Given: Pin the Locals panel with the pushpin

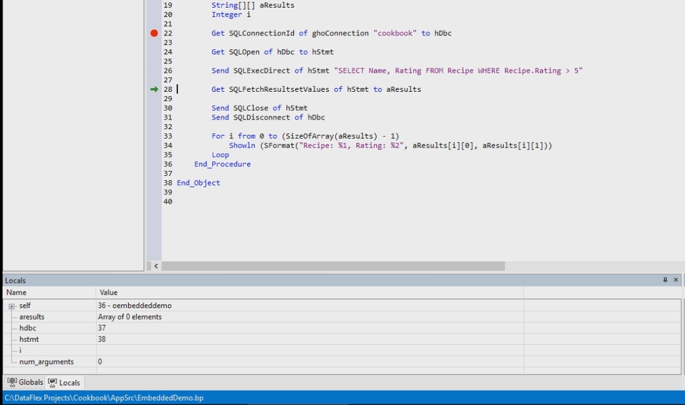Looking at the screenshot, I should 665,280.
